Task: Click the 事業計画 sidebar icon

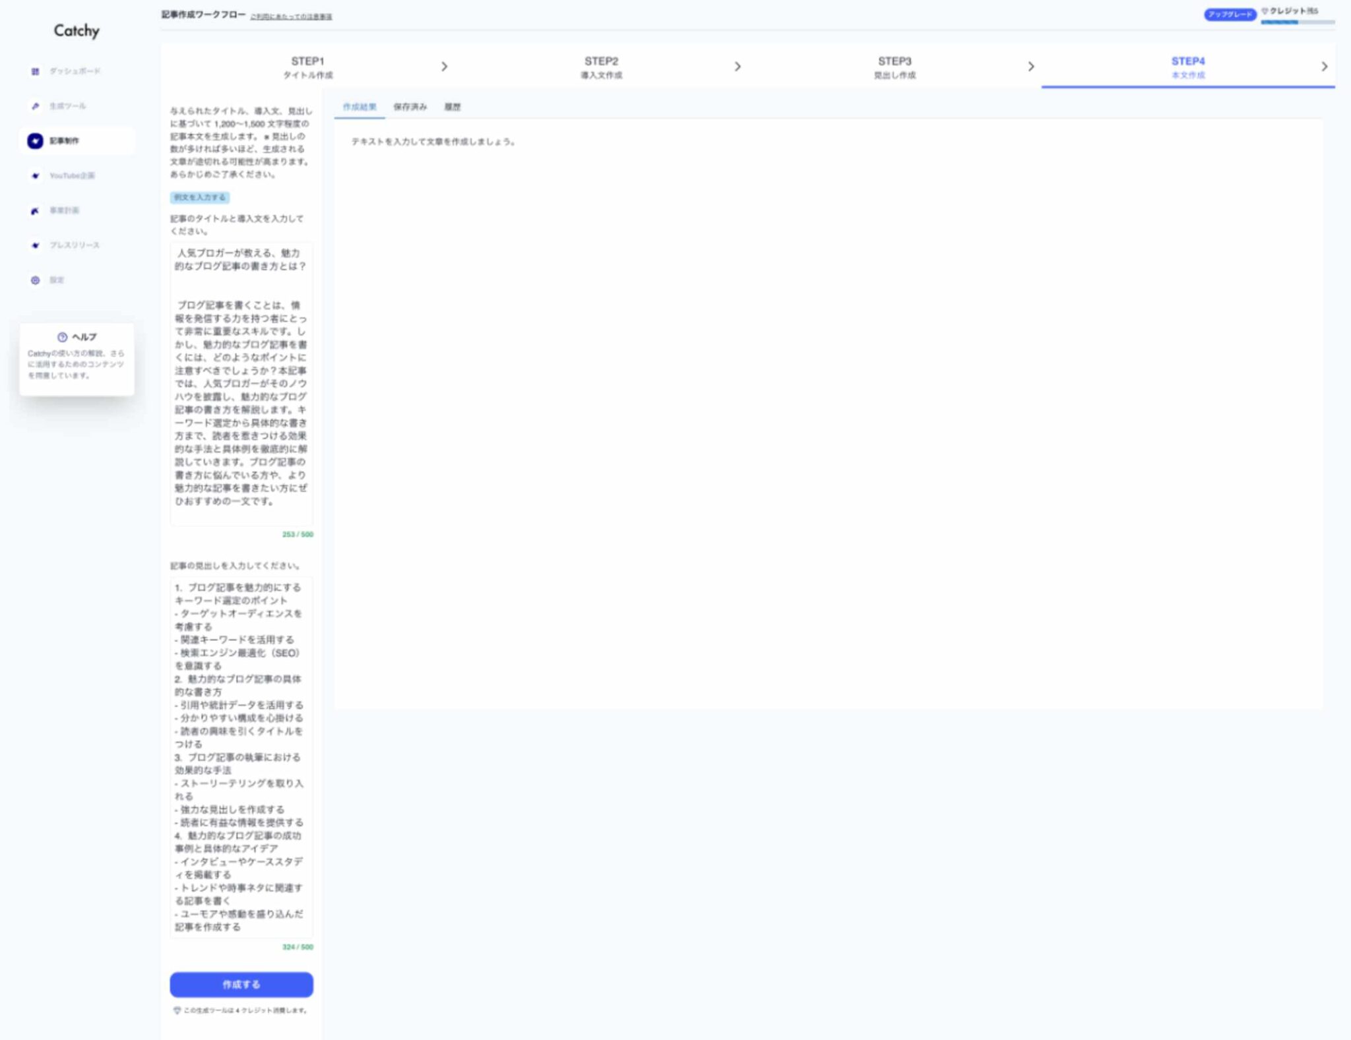Action: coord(35,211)
